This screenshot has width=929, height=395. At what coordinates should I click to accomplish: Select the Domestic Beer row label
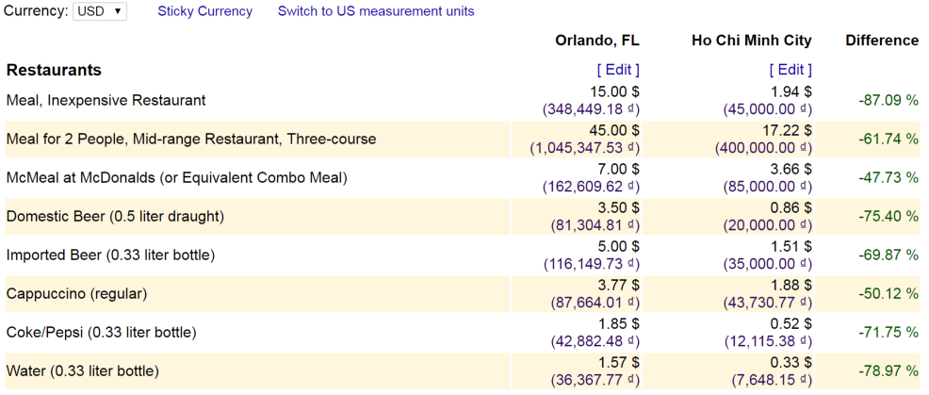(x=115, y=217)
